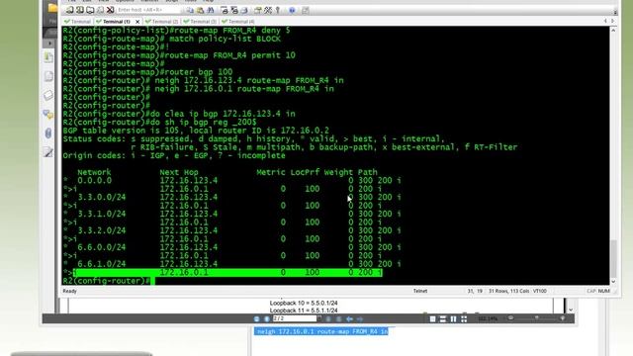This screenshot has height=356, width=633.
Task: Click the Session Options toolbar icon
Action: [258, 10]
